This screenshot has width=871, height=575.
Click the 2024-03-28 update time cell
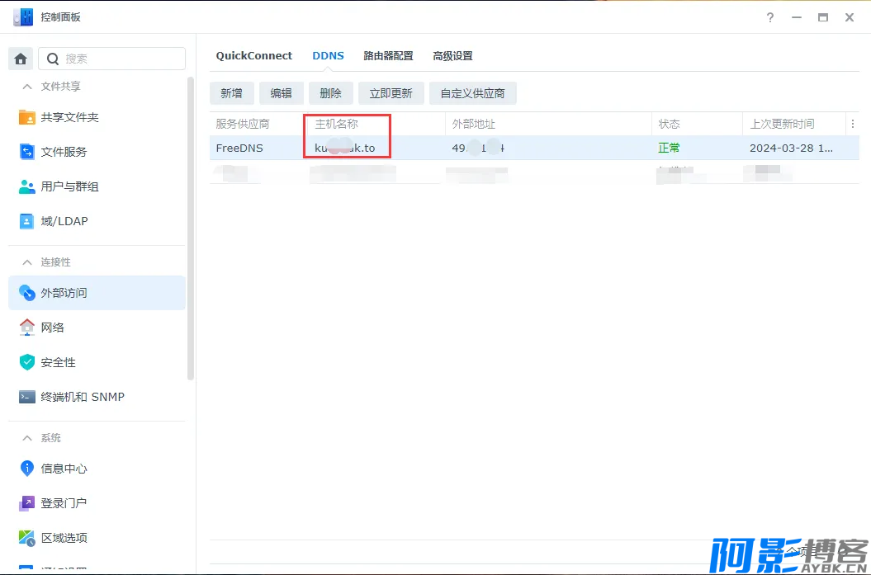[x=791, y=148]
